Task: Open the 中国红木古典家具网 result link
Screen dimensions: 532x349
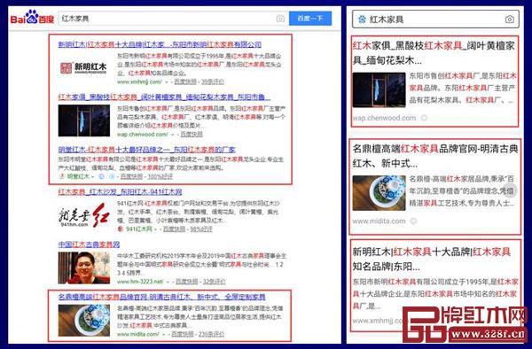Action: click(x=89, y=244)
